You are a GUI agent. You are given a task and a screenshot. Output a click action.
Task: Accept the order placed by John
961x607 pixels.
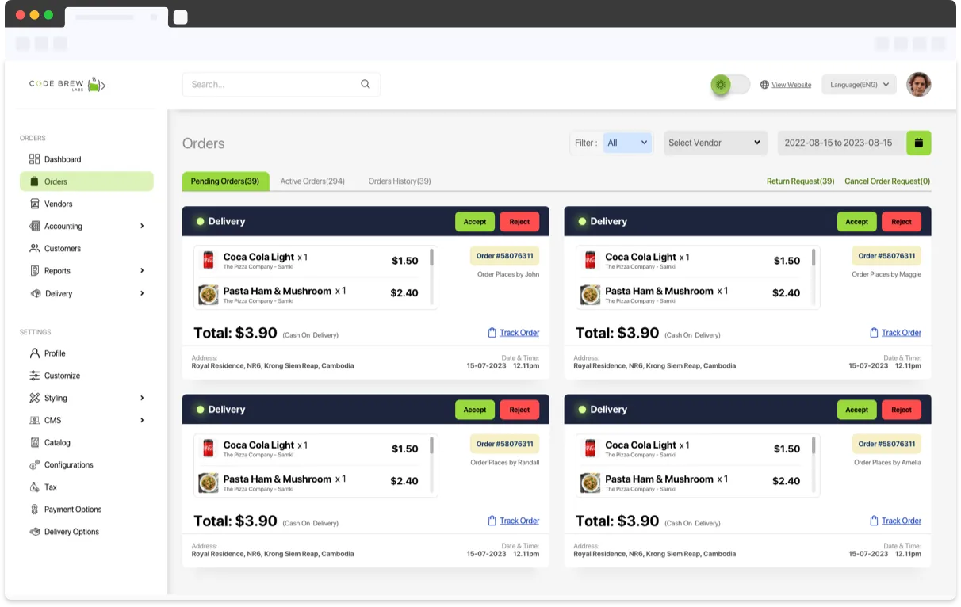pyautogui.click(x=474, y=222)
